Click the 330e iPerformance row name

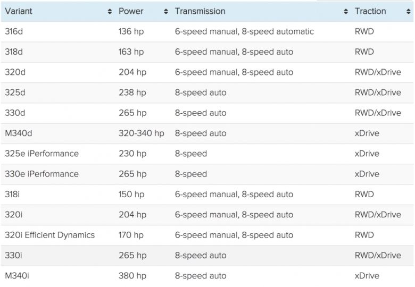coord(41,174)
